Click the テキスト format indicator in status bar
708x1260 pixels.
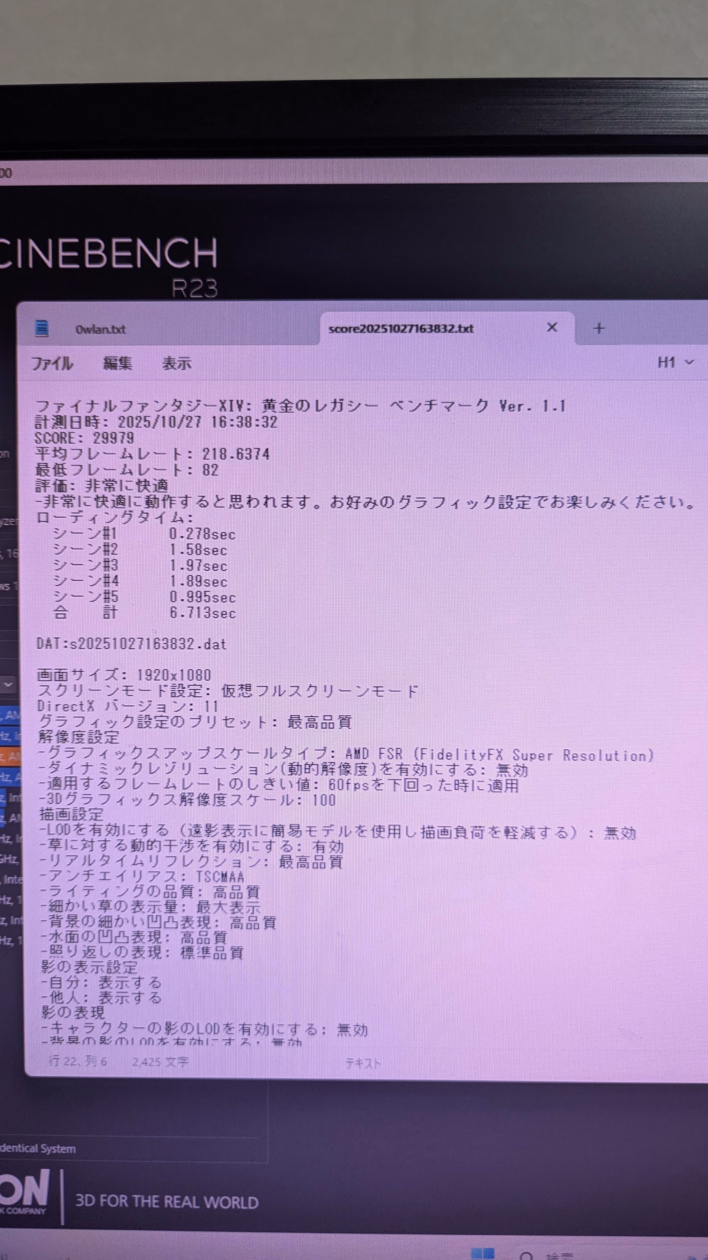point(363,1063)
